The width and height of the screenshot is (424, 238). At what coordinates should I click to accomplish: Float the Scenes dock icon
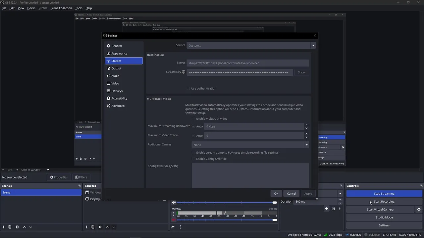(79, 186)
